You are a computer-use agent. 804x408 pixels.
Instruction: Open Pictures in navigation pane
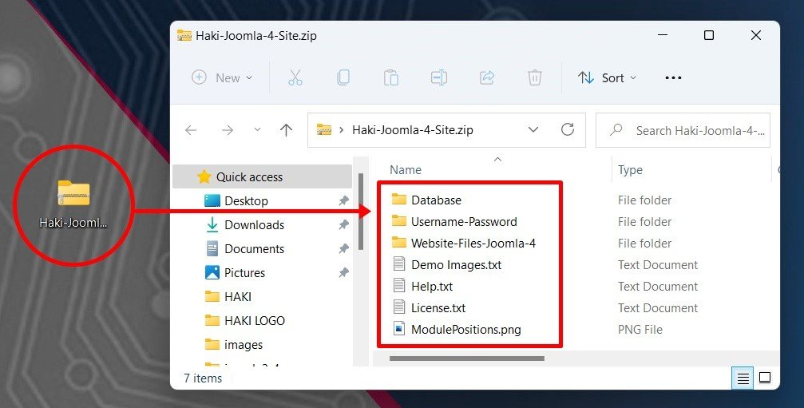point(244,273)
